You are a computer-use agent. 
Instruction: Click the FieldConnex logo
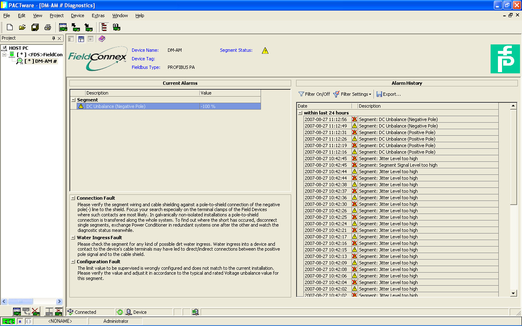[x=97, y=59]
